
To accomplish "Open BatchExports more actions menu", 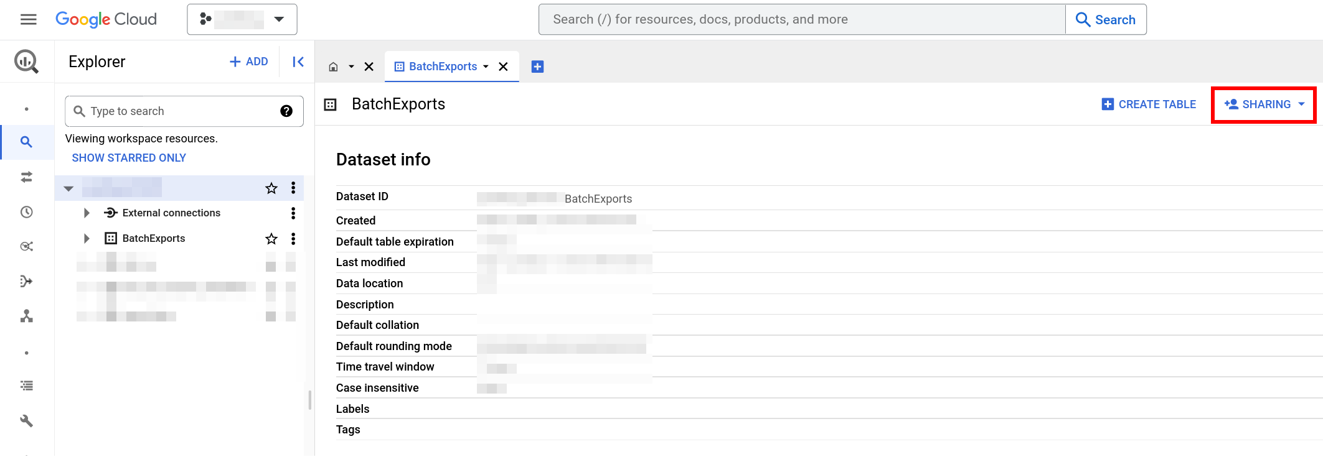I will tap(293, 239).
